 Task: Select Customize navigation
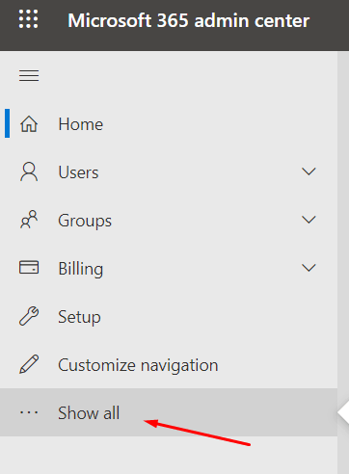[x=169, y=365]
